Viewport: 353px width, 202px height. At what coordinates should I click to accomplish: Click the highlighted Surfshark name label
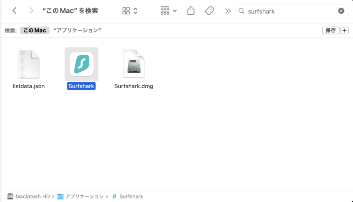point(81,86)
